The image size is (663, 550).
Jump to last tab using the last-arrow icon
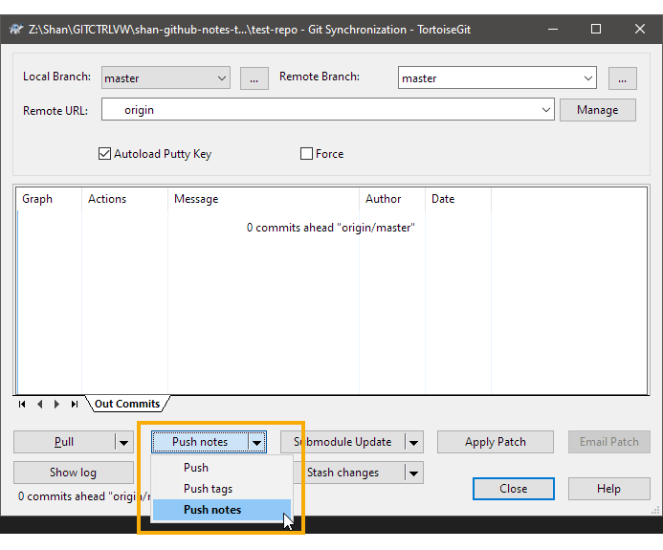coord(75,405)
